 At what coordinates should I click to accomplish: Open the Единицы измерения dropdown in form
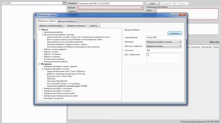tap(164, 46)
